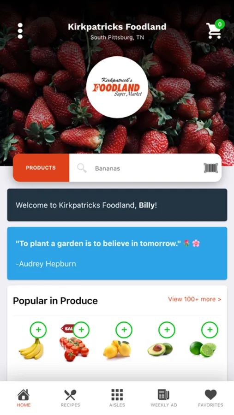
Task: Select the Home tab
Action: coord(24,398)
